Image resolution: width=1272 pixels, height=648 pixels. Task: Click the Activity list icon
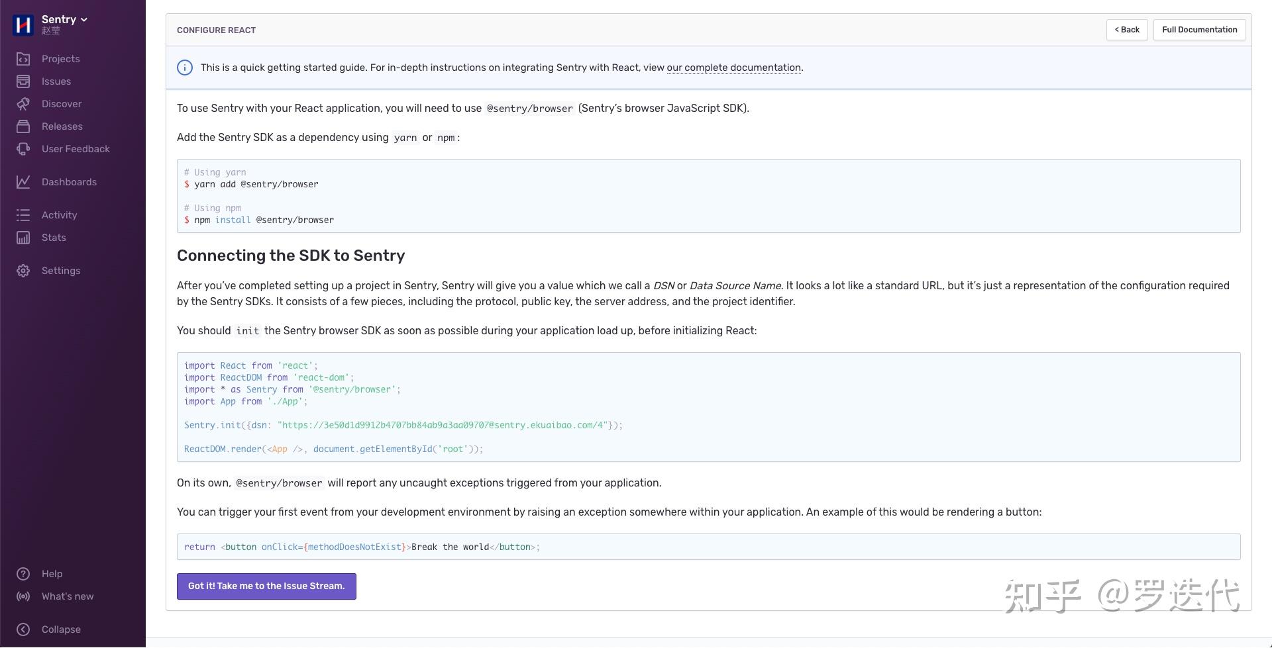tap(23, 215)
